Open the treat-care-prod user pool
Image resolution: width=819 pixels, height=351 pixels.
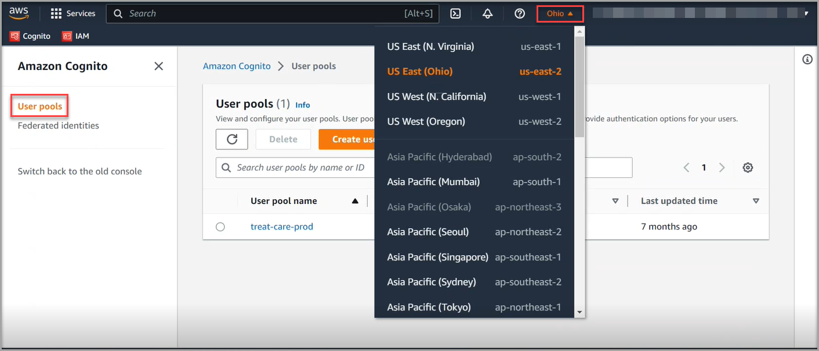click(x=282, y=226)
